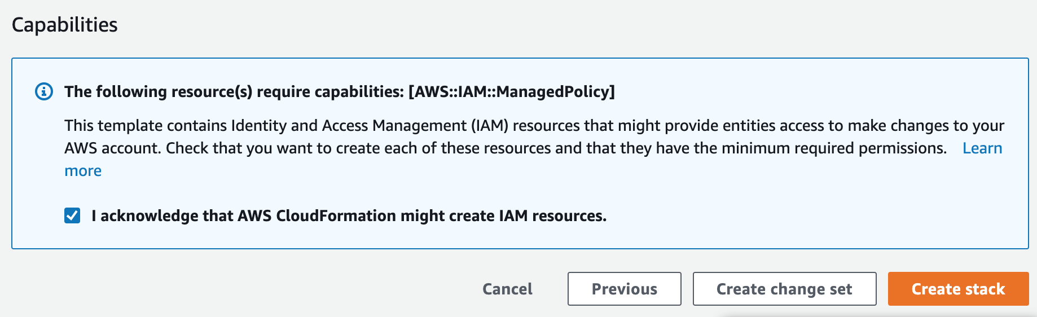Cancel the stack creation

click(507, 289)
